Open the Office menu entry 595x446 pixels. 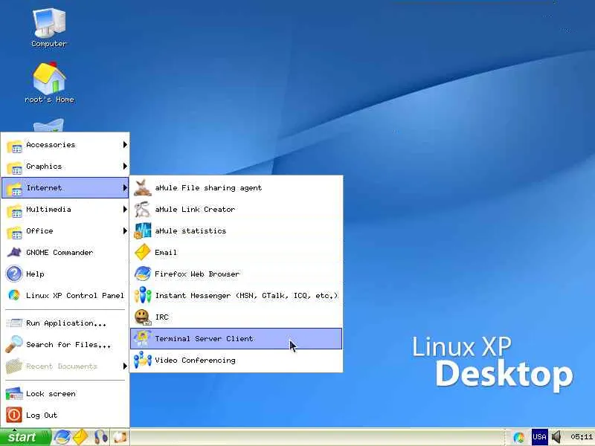point(65,231)
